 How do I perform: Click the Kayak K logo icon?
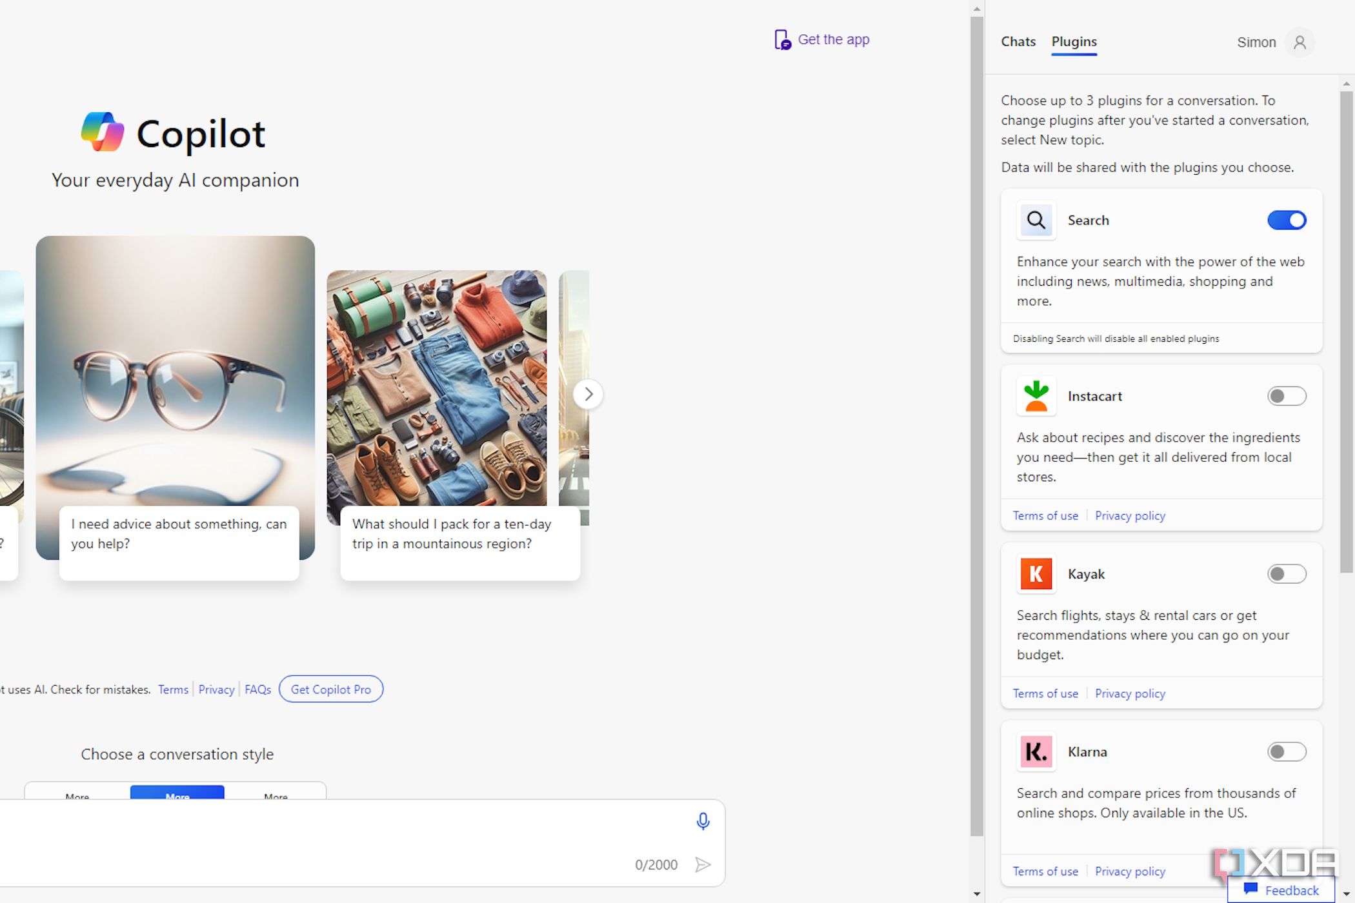click(x=1036, y=574)
